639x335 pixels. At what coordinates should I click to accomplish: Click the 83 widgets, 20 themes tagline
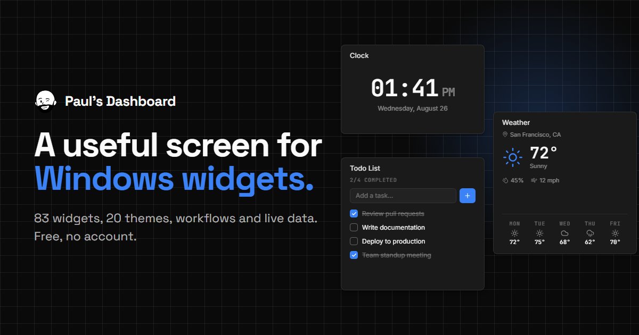(176, 219)
